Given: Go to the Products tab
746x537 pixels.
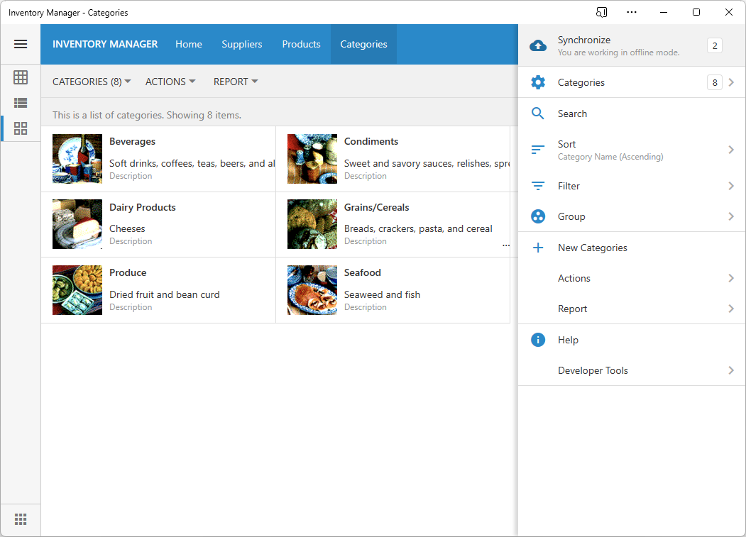Looking at the screenshot, I should (301, 44).
